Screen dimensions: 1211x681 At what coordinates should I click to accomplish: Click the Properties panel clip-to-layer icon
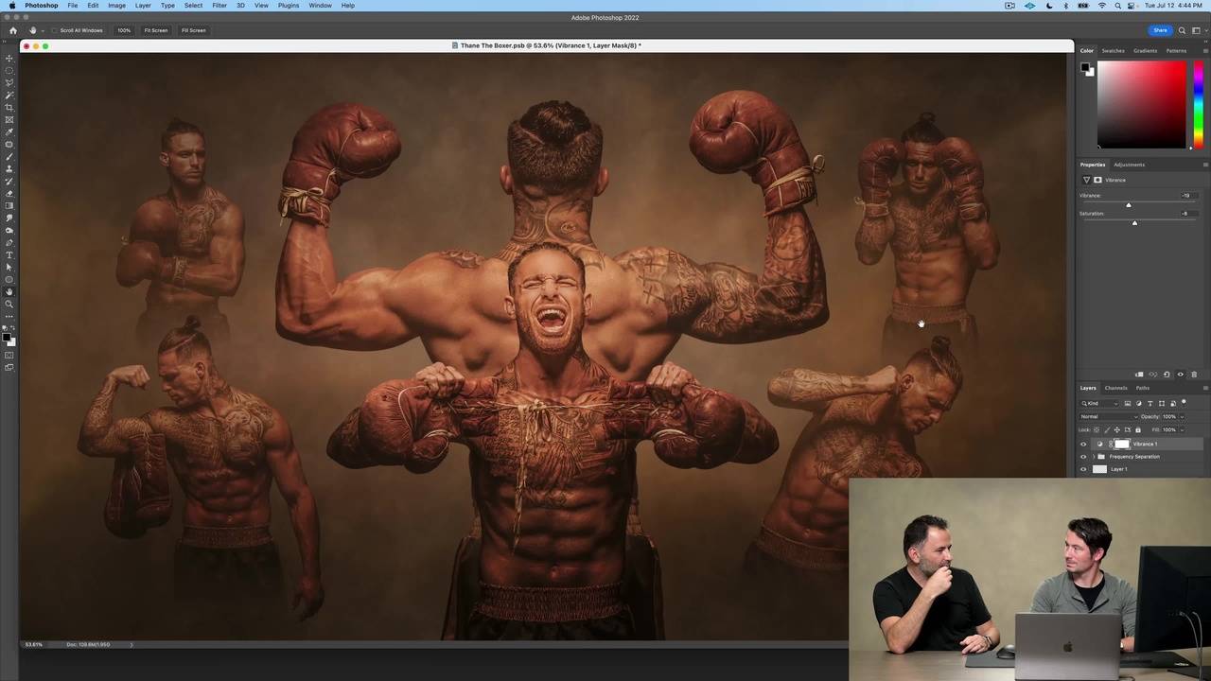(x=1139, y=375)
